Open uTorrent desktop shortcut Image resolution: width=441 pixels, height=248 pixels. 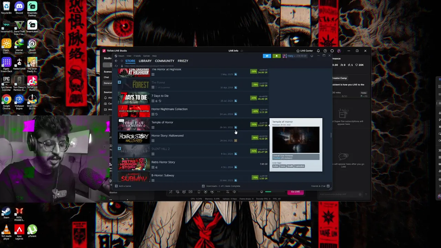(32, 231)
